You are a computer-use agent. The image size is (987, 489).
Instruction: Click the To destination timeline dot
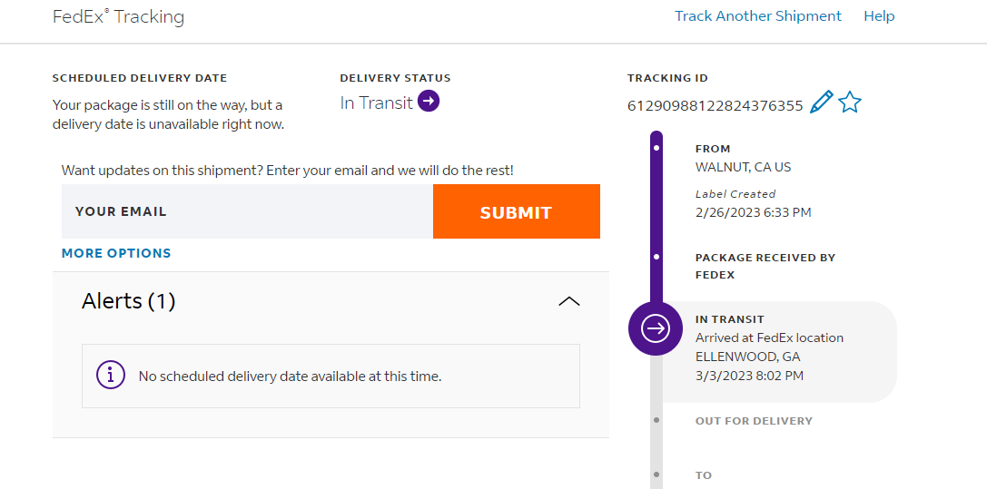656,474
